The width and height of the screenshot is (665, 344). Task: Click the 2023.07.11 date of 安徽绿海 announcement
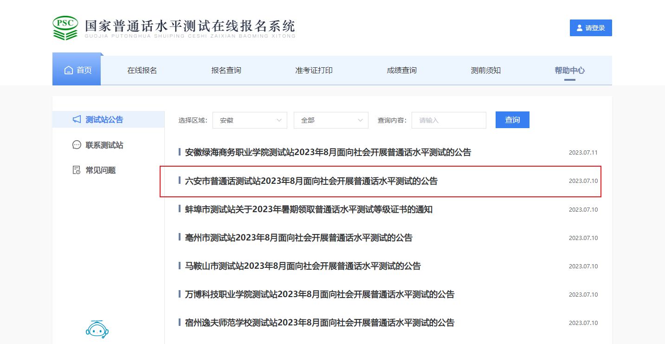click(x=583, y=153)
